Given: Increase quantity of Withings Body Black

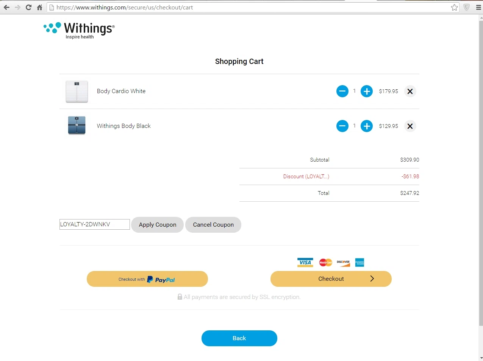Looking at the screenshot, I should click(366, 126).
